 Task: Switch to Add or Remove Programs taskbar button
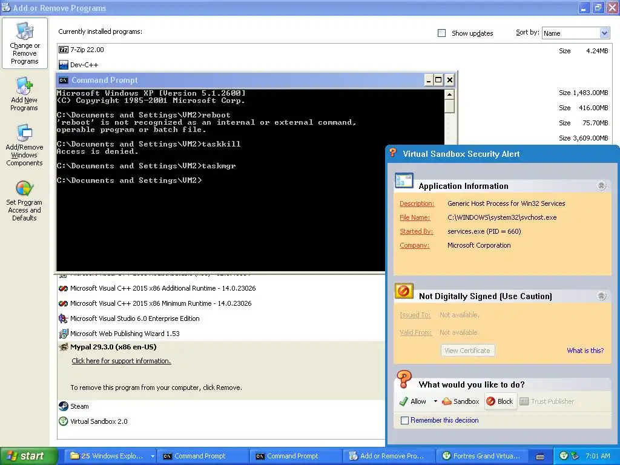point(388,456)
